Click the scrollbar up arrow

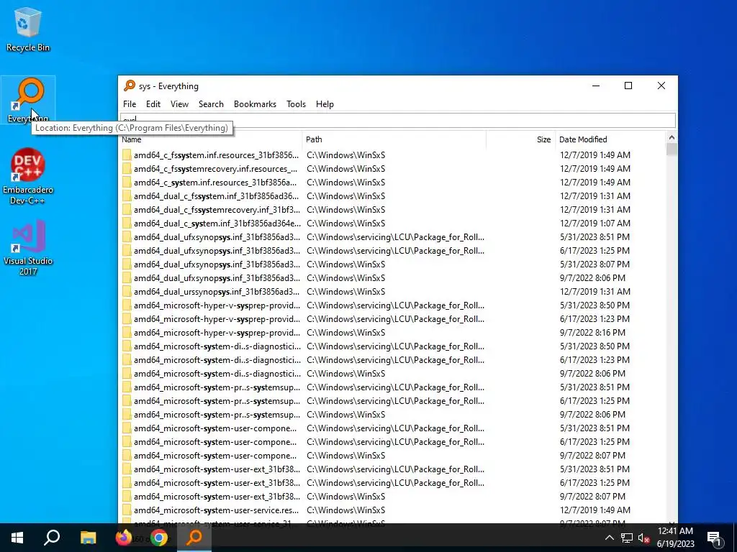click(x=672, y=137)
